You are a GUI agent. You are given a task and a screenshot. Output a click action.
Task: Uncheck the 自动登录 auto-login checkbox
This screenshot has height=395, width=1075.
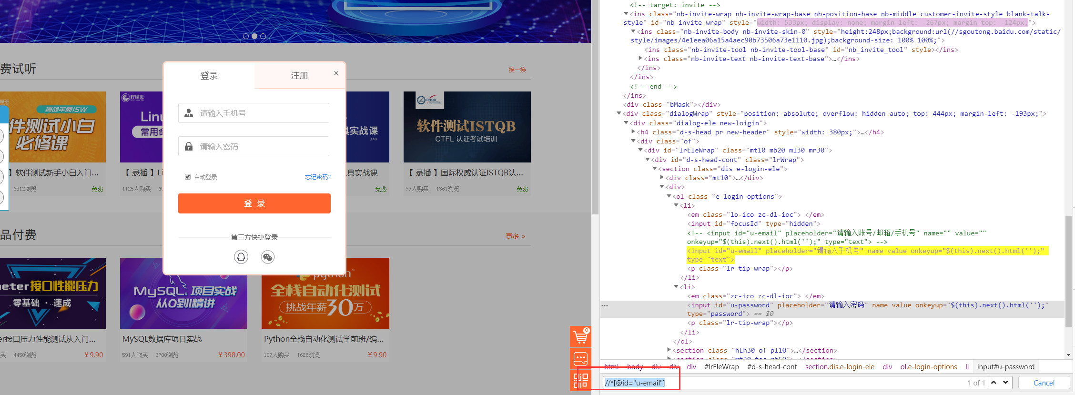point(188,177)
